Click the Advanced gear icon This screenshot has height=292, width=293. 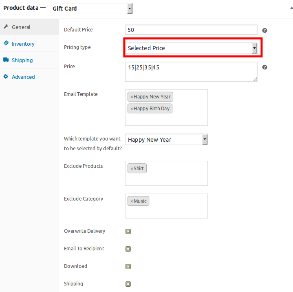click(6, 76)
